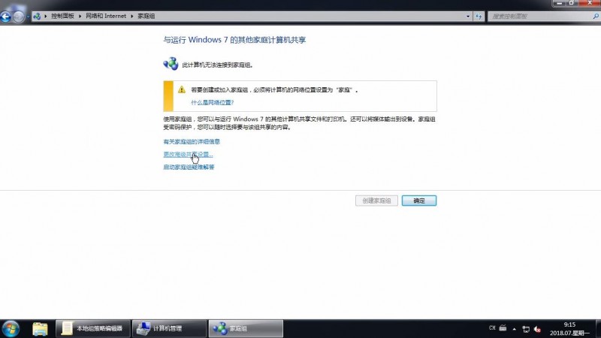Click the text 此计算机无法连接到家庭组
601x338 pixels.
[x=217, y=65]
